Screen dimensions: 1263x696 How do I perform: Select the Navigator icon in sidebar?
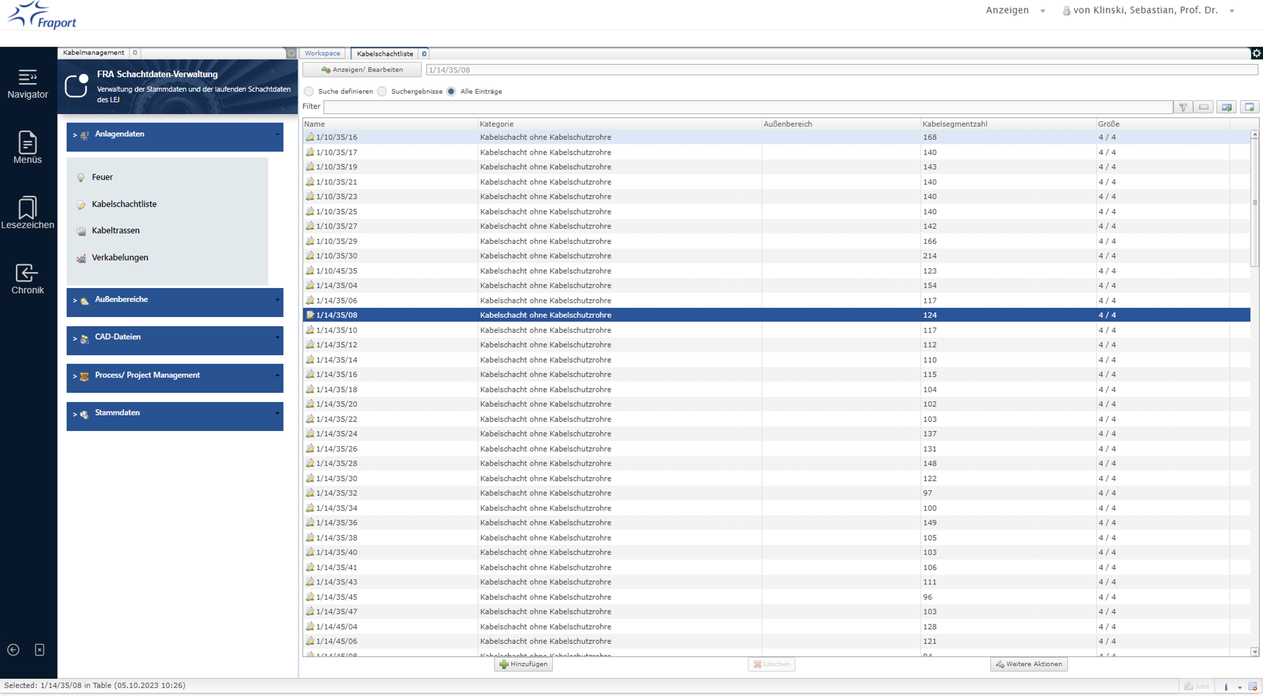coord(27,84)
